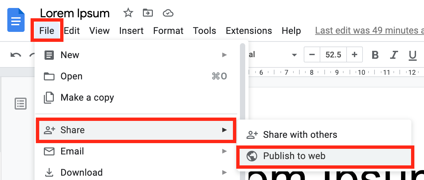Viewport: 424px width, 180px height.
Task: Select Make a copy menu item
Action: point(87,98)
